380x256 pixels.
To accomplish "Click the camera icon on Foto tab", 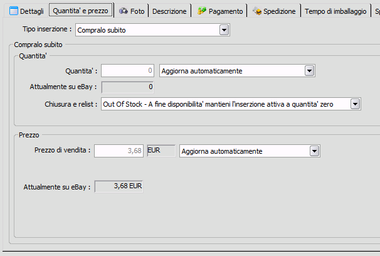I will (x=124, y=11).
